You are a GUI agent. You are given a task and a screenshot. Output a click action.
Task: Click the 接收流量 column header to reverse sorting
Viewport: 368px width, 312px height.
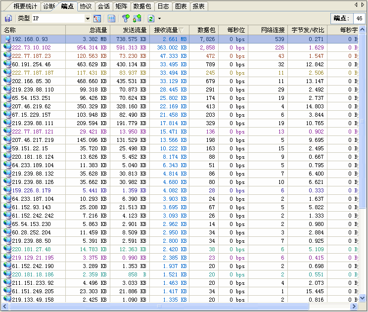point(168,30)
